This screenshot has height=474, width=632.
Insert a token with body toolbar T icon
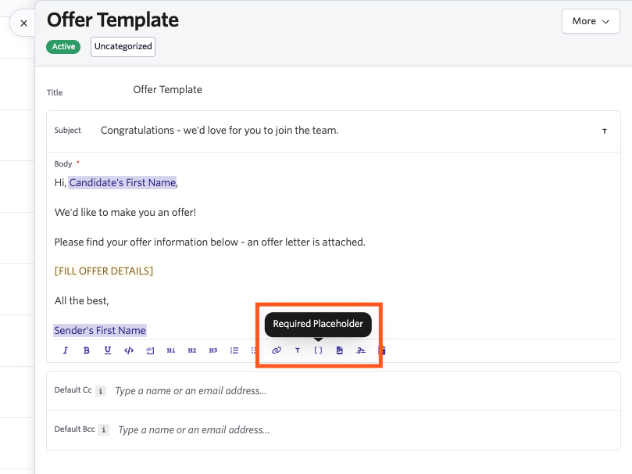(x=298, y=350)
